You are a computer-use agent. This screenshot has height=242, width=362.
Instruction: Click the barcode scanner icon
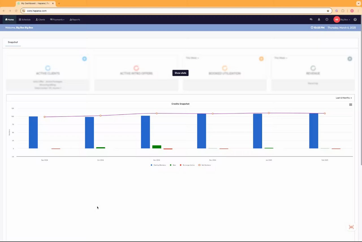(351, 227)
